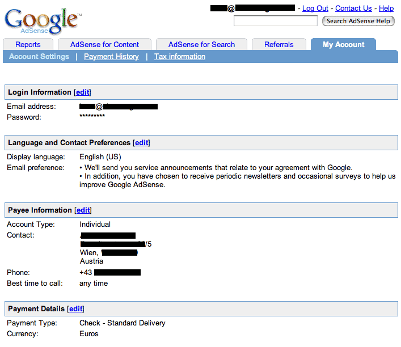Select the My Account tab
Image resolution: width=401 pixels, height=347 pixels.
tap(344, 44)
